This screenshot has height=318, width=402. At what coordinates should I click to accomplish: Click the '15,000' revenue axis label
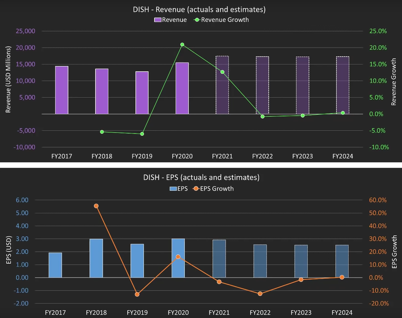25,64
